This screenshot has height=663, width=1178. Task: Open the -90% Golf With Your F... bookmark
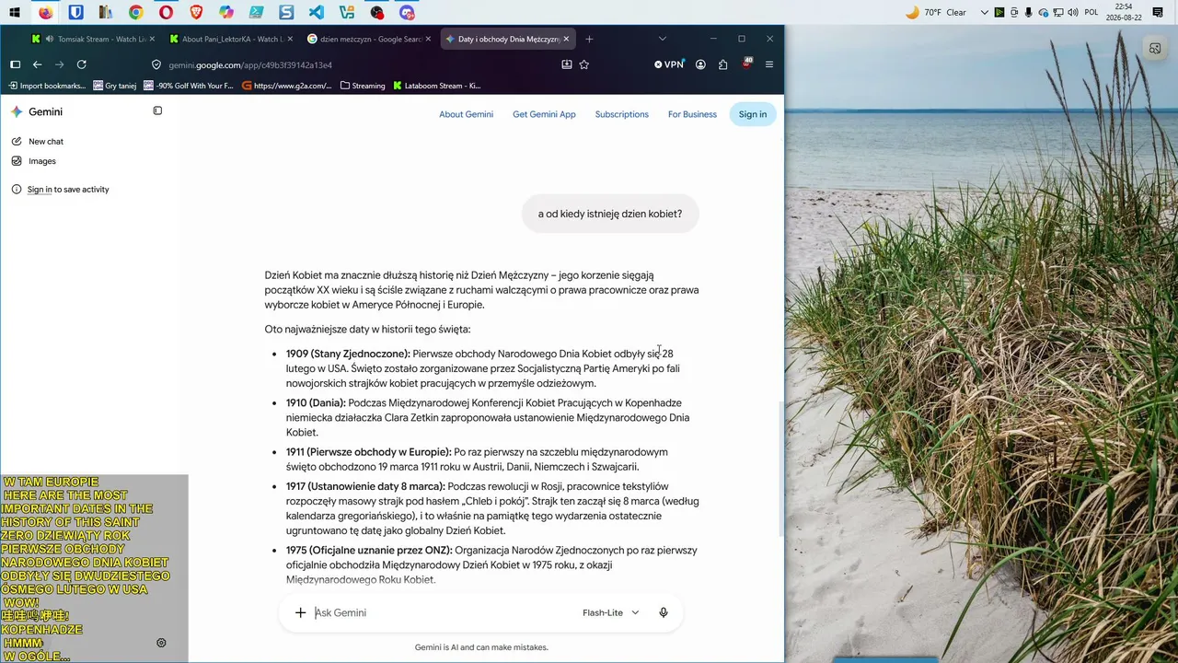click(x=189, y=86)
